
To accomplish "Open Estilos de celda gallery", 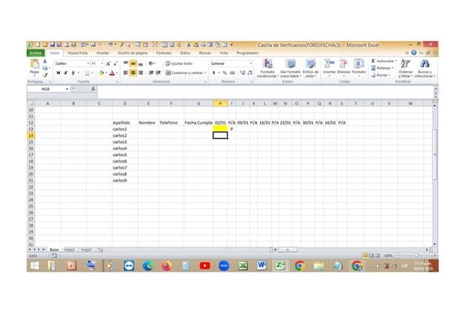I will [311, 68].
